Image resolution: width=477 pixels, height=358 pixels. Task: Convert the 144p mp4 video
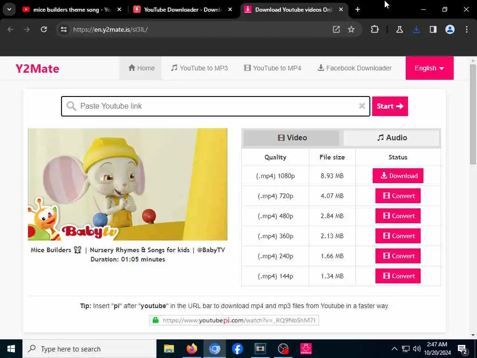[398, 276]
